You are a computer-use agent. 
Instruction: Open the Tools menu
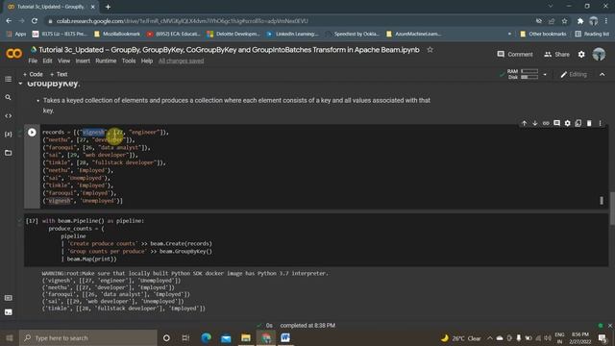tap(129, 61)
